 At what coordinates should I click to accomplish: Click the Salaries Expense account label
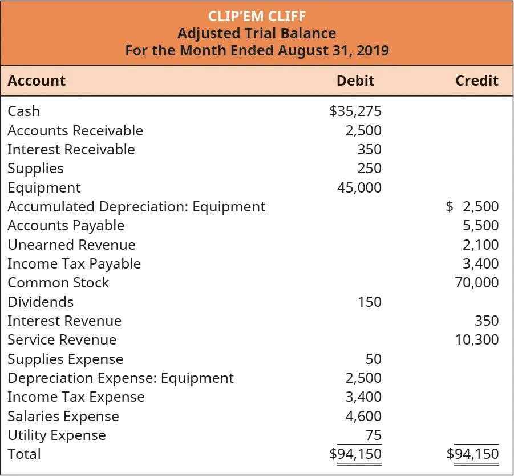[63, 417]
